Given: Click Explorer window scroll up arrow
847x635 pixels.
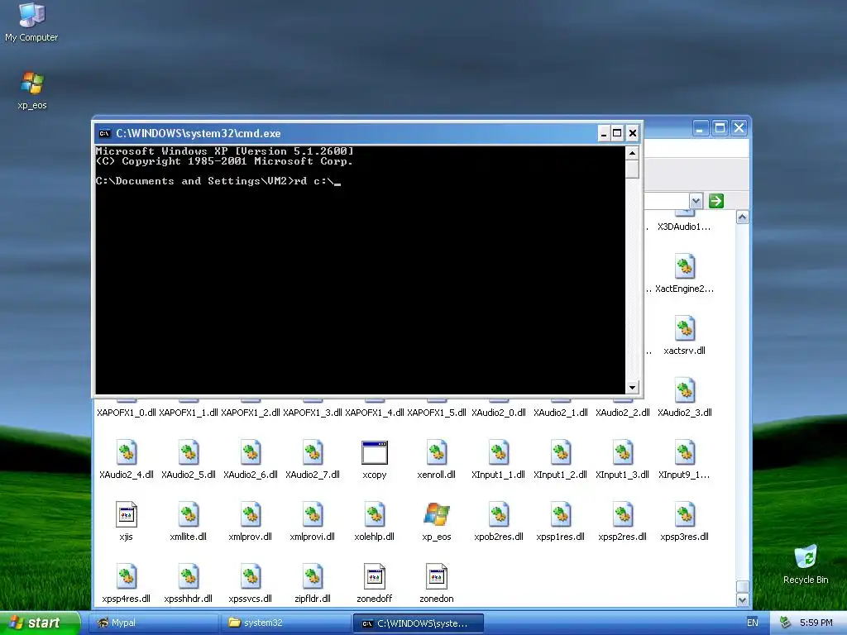Looking at the screenshot, I should pos(742,217).
